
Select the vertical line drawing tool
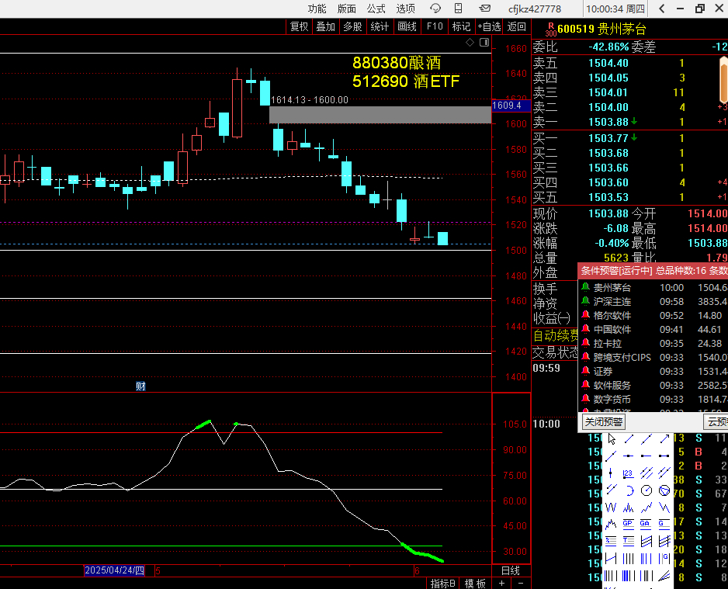coord(612,473)
